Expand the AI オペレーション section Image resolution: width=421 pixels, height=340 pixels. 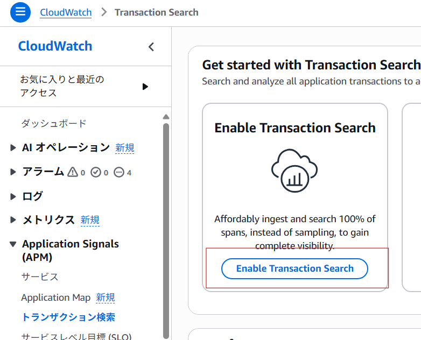(13, 148)
